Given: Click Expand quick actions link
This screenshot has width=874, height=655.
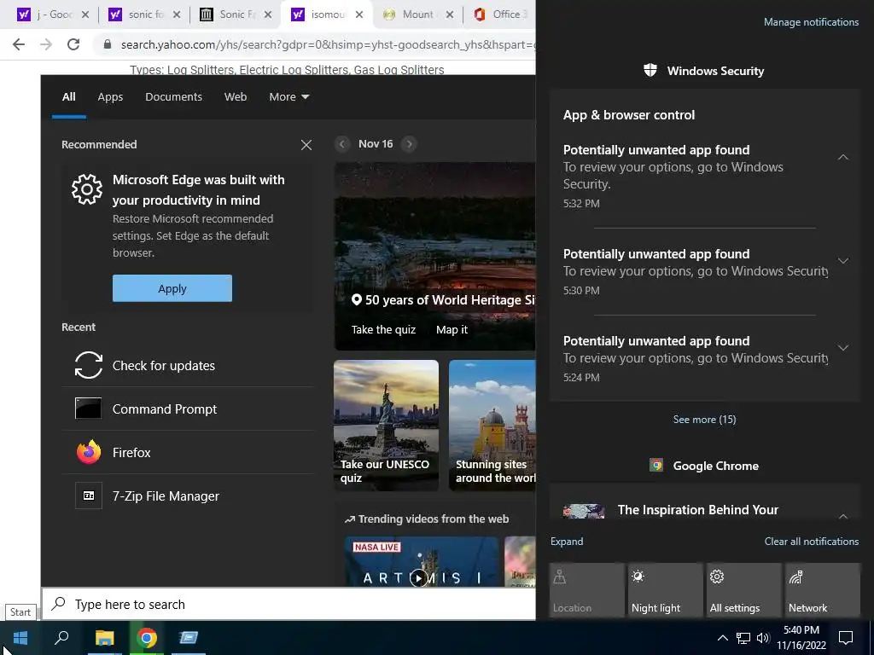Looking at the screenshot, I should tap(567, 542).
